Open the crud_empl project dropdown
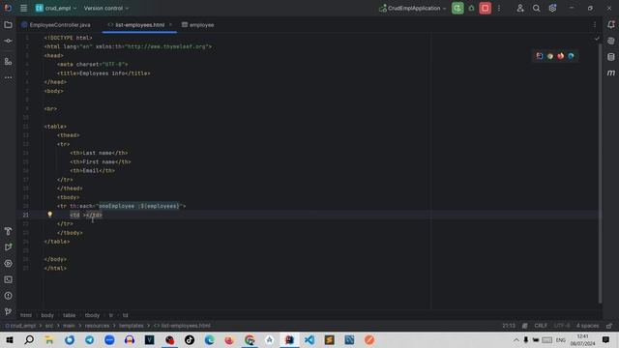Screen dimensions: 619x348 tap(56, 9)
